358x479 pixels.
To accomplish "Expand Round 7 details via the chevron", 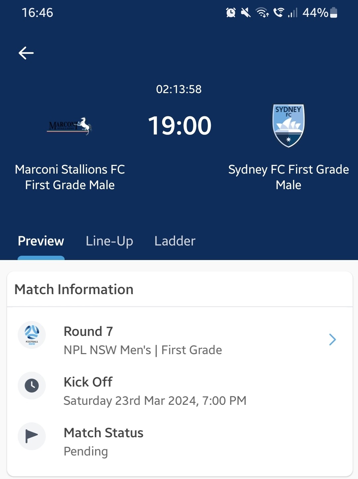I will pyautogui.click(x=332, y=340).
